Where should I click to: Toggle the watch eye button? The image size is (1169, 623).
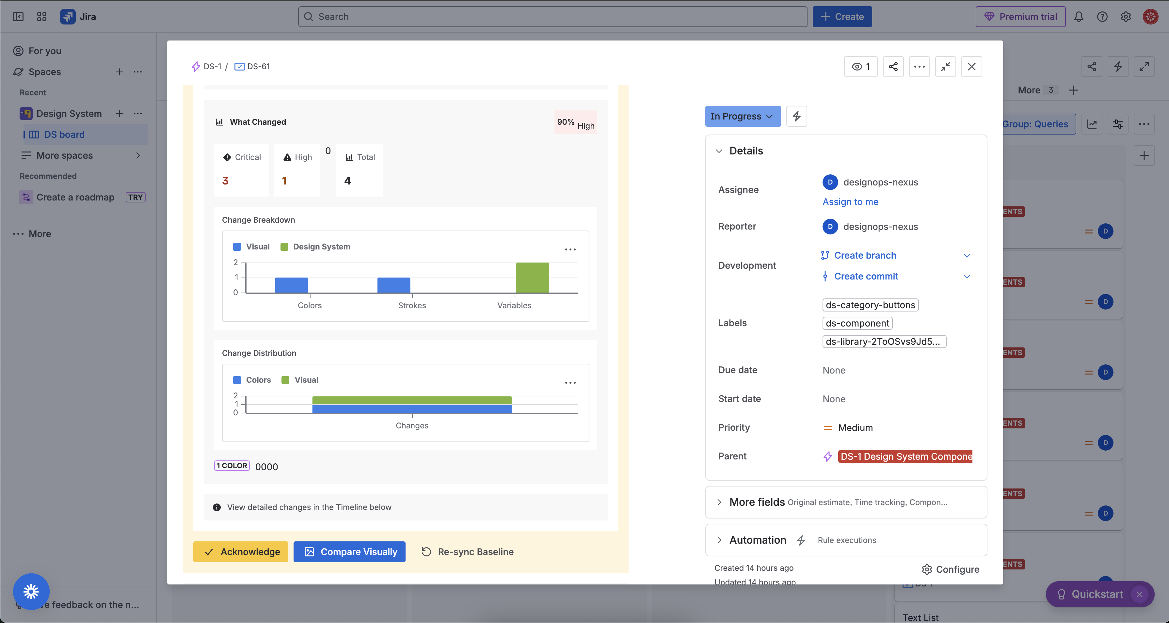click(860, 67)
